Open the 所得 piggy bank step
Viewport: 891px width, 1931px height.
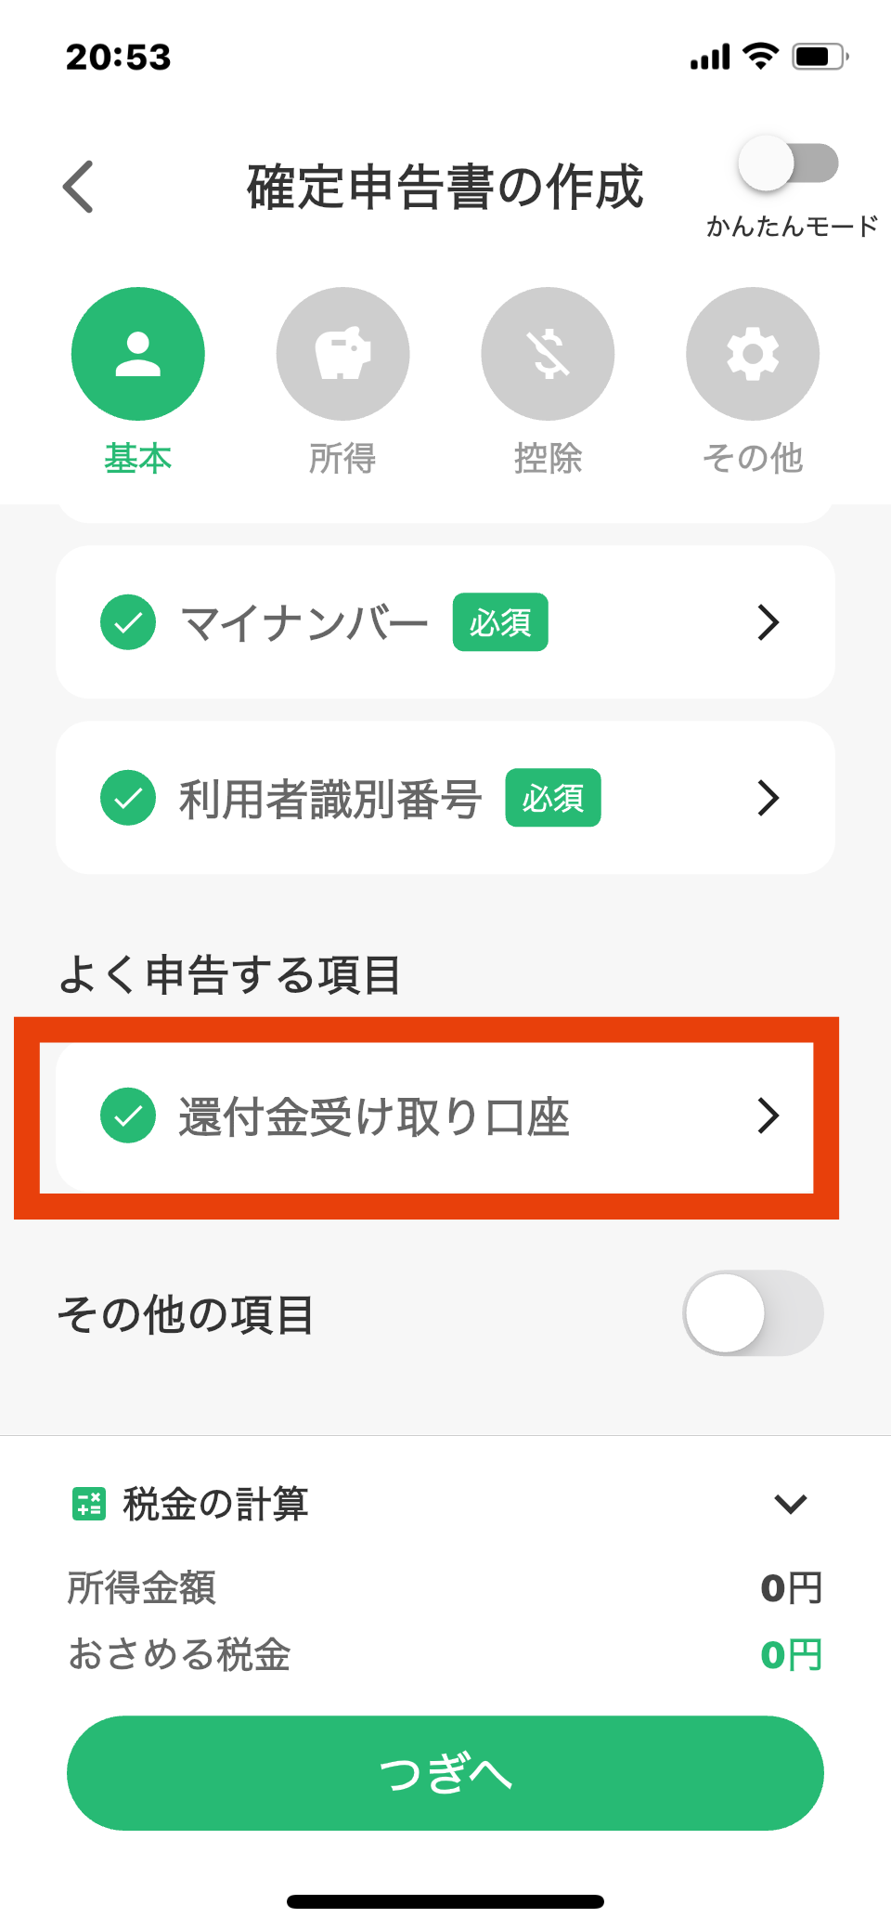coord(342,354)
